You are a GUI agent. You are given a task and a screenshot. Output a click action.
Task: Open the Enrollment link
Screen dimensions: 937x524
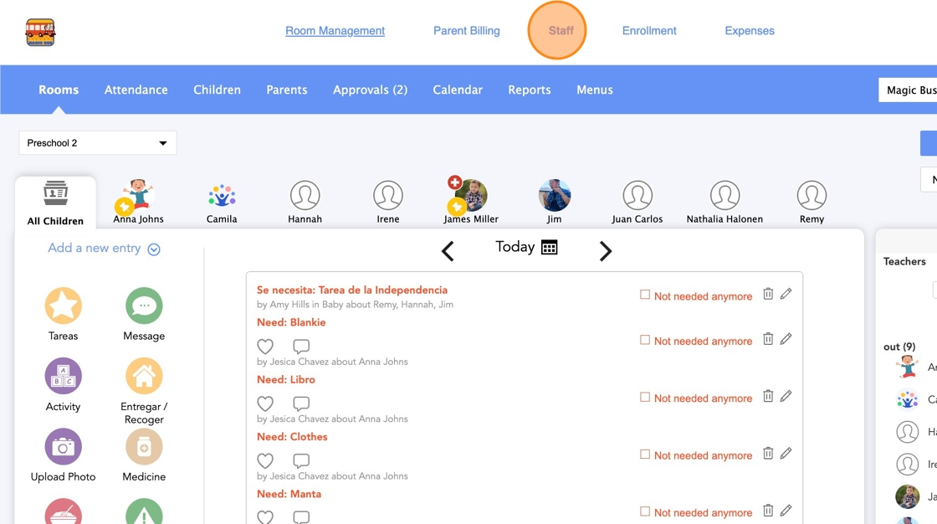(x=649, y=30)
